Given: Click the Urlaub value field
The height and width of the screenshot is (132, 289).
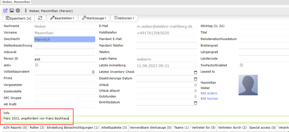Looking at the screenshot, I should click(x=167, y=85).
